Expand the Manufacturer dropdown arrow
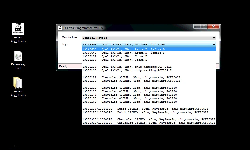Viewport: 250px width, 150px height. (x=214, y=38)
